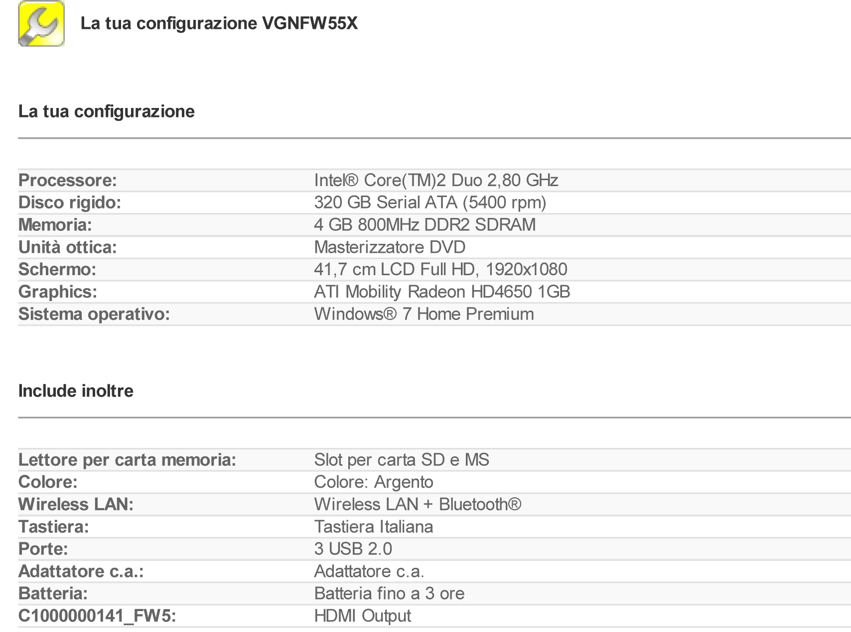Click the HDMI Output value
Viewport: 851px width, 632px height.
(x=362, y=616)
